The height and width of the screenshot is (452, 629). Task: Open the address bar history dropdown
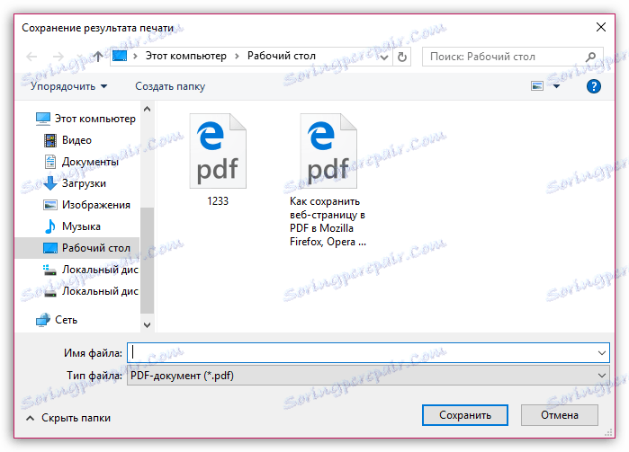click(384, 58)
